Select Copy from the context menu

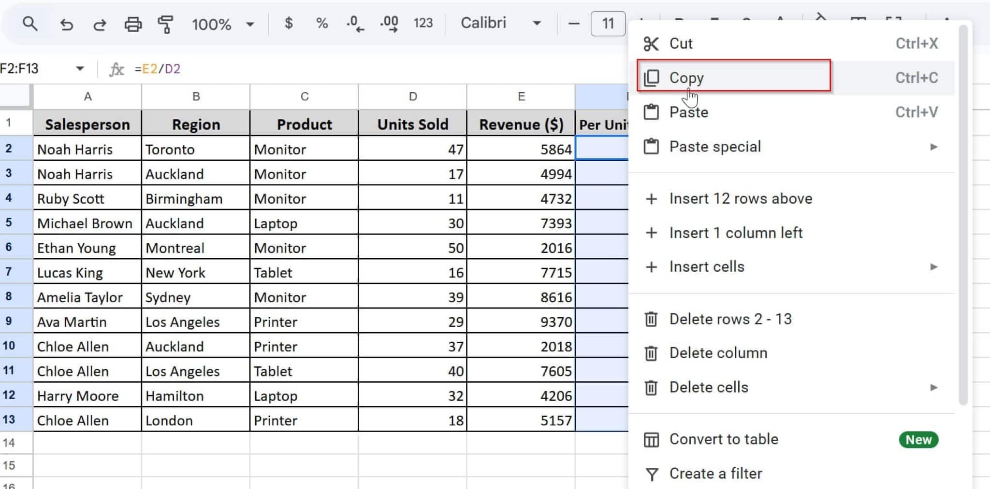pos(687,77)
